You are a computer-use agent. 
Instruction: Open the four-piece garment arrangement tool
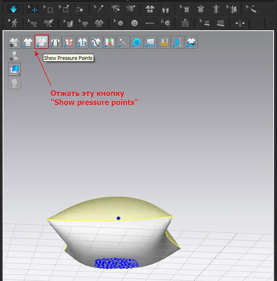150,9
